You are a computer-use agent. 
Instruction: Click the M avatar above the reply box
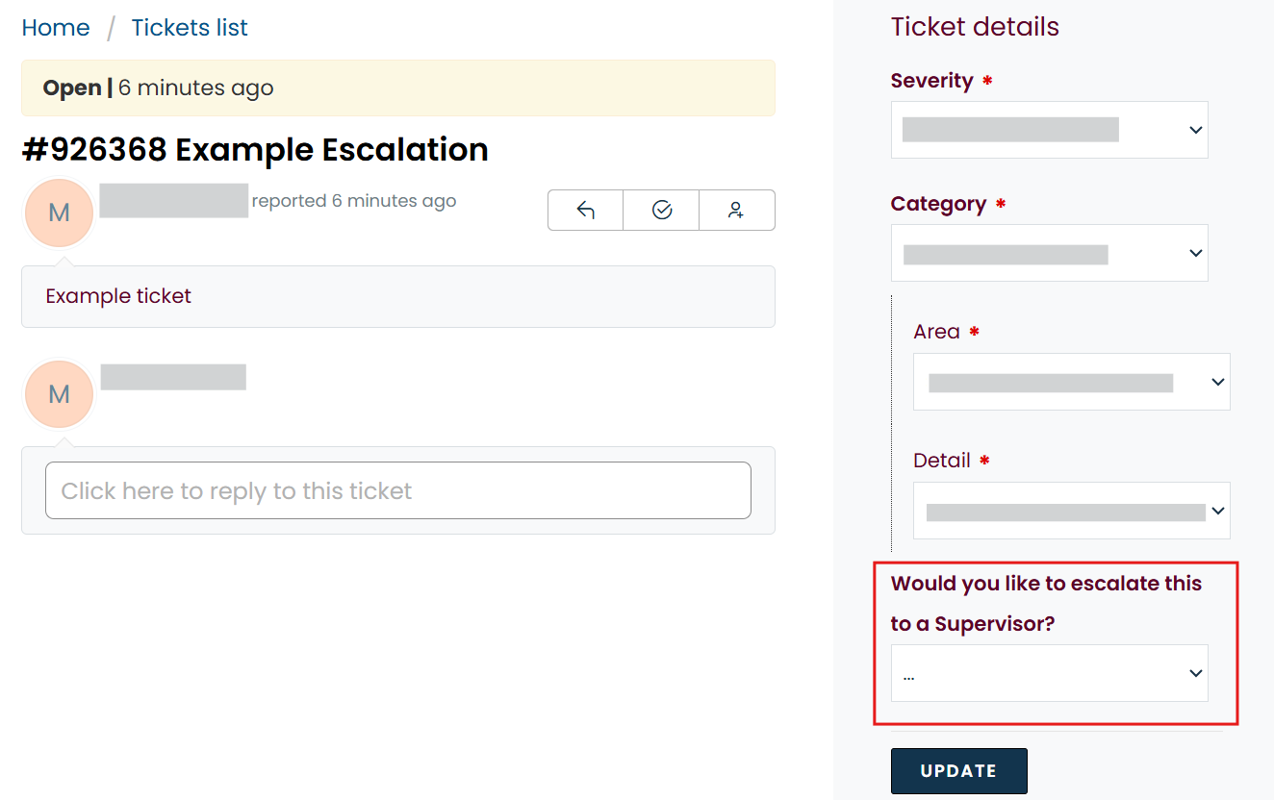point(59,394)
